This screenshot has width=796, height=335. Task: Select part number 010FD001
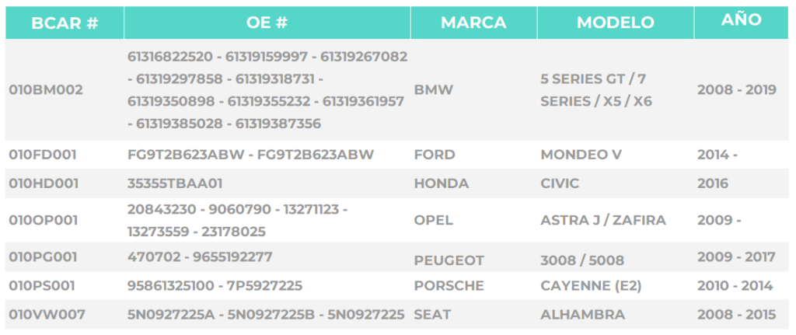[x=44, y=155]
